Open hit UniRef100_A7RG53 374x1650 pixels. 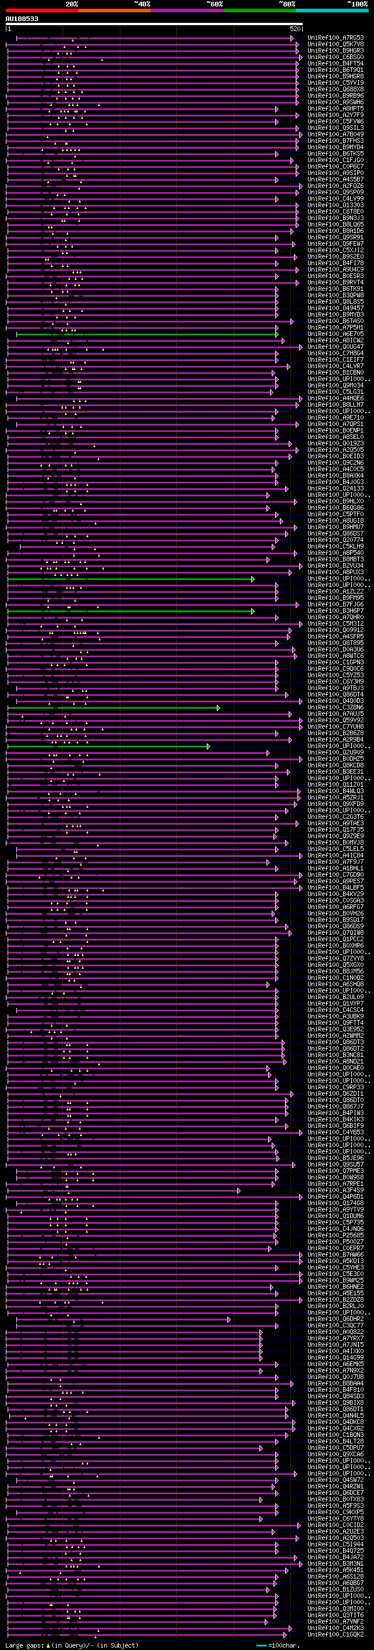[x=335, y=38]
